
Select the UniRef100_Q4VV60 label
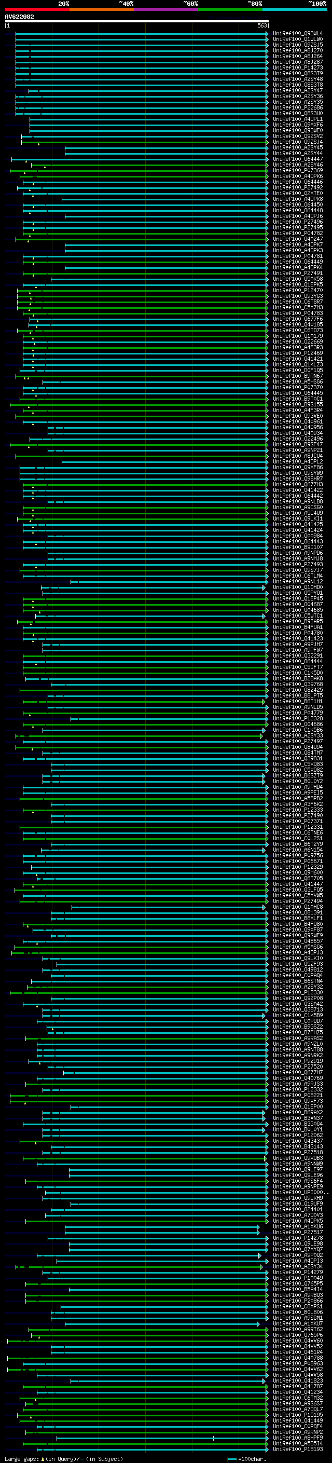[x=298, y=1341]
